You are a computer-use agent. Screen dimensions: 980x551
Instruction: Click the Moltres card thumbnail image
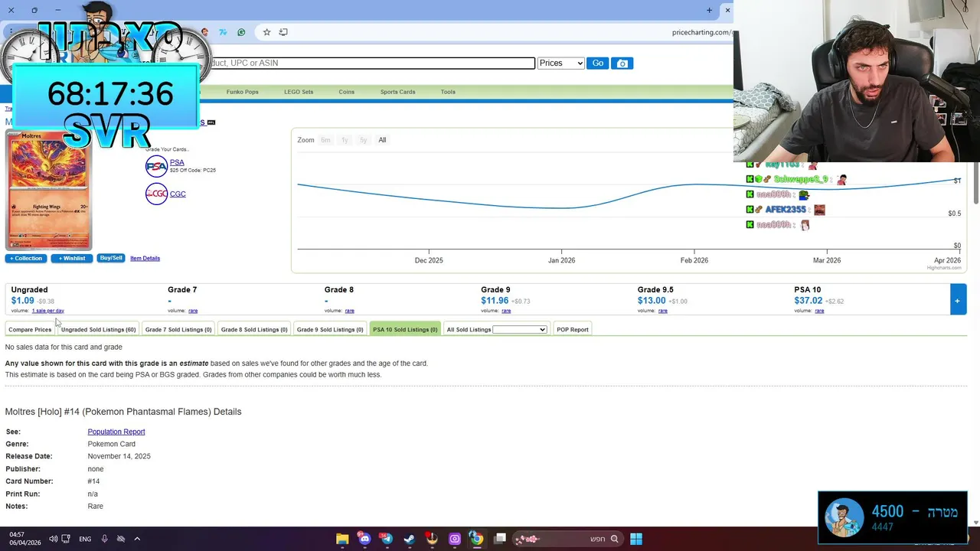click(x=49, y=190)
